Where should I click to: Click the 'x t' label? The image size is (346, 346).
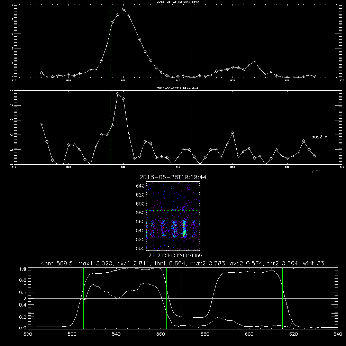[315, 172]
